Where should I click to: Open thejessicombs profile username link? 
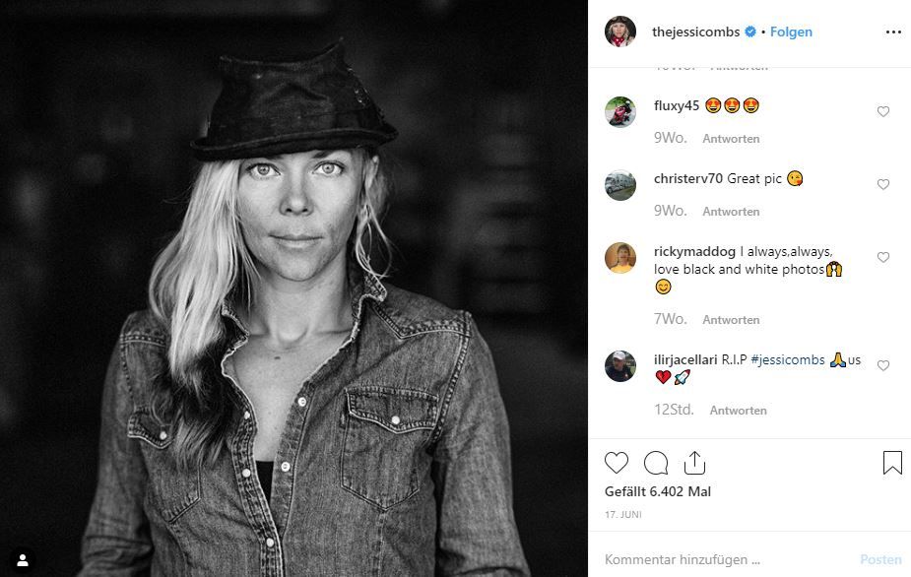[697, 32]
